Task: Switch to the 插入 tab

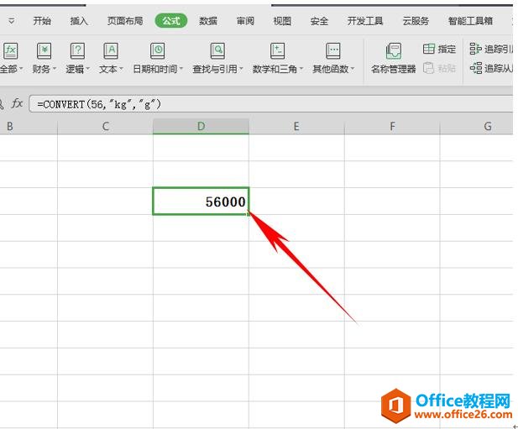Action: coord(79,21)
